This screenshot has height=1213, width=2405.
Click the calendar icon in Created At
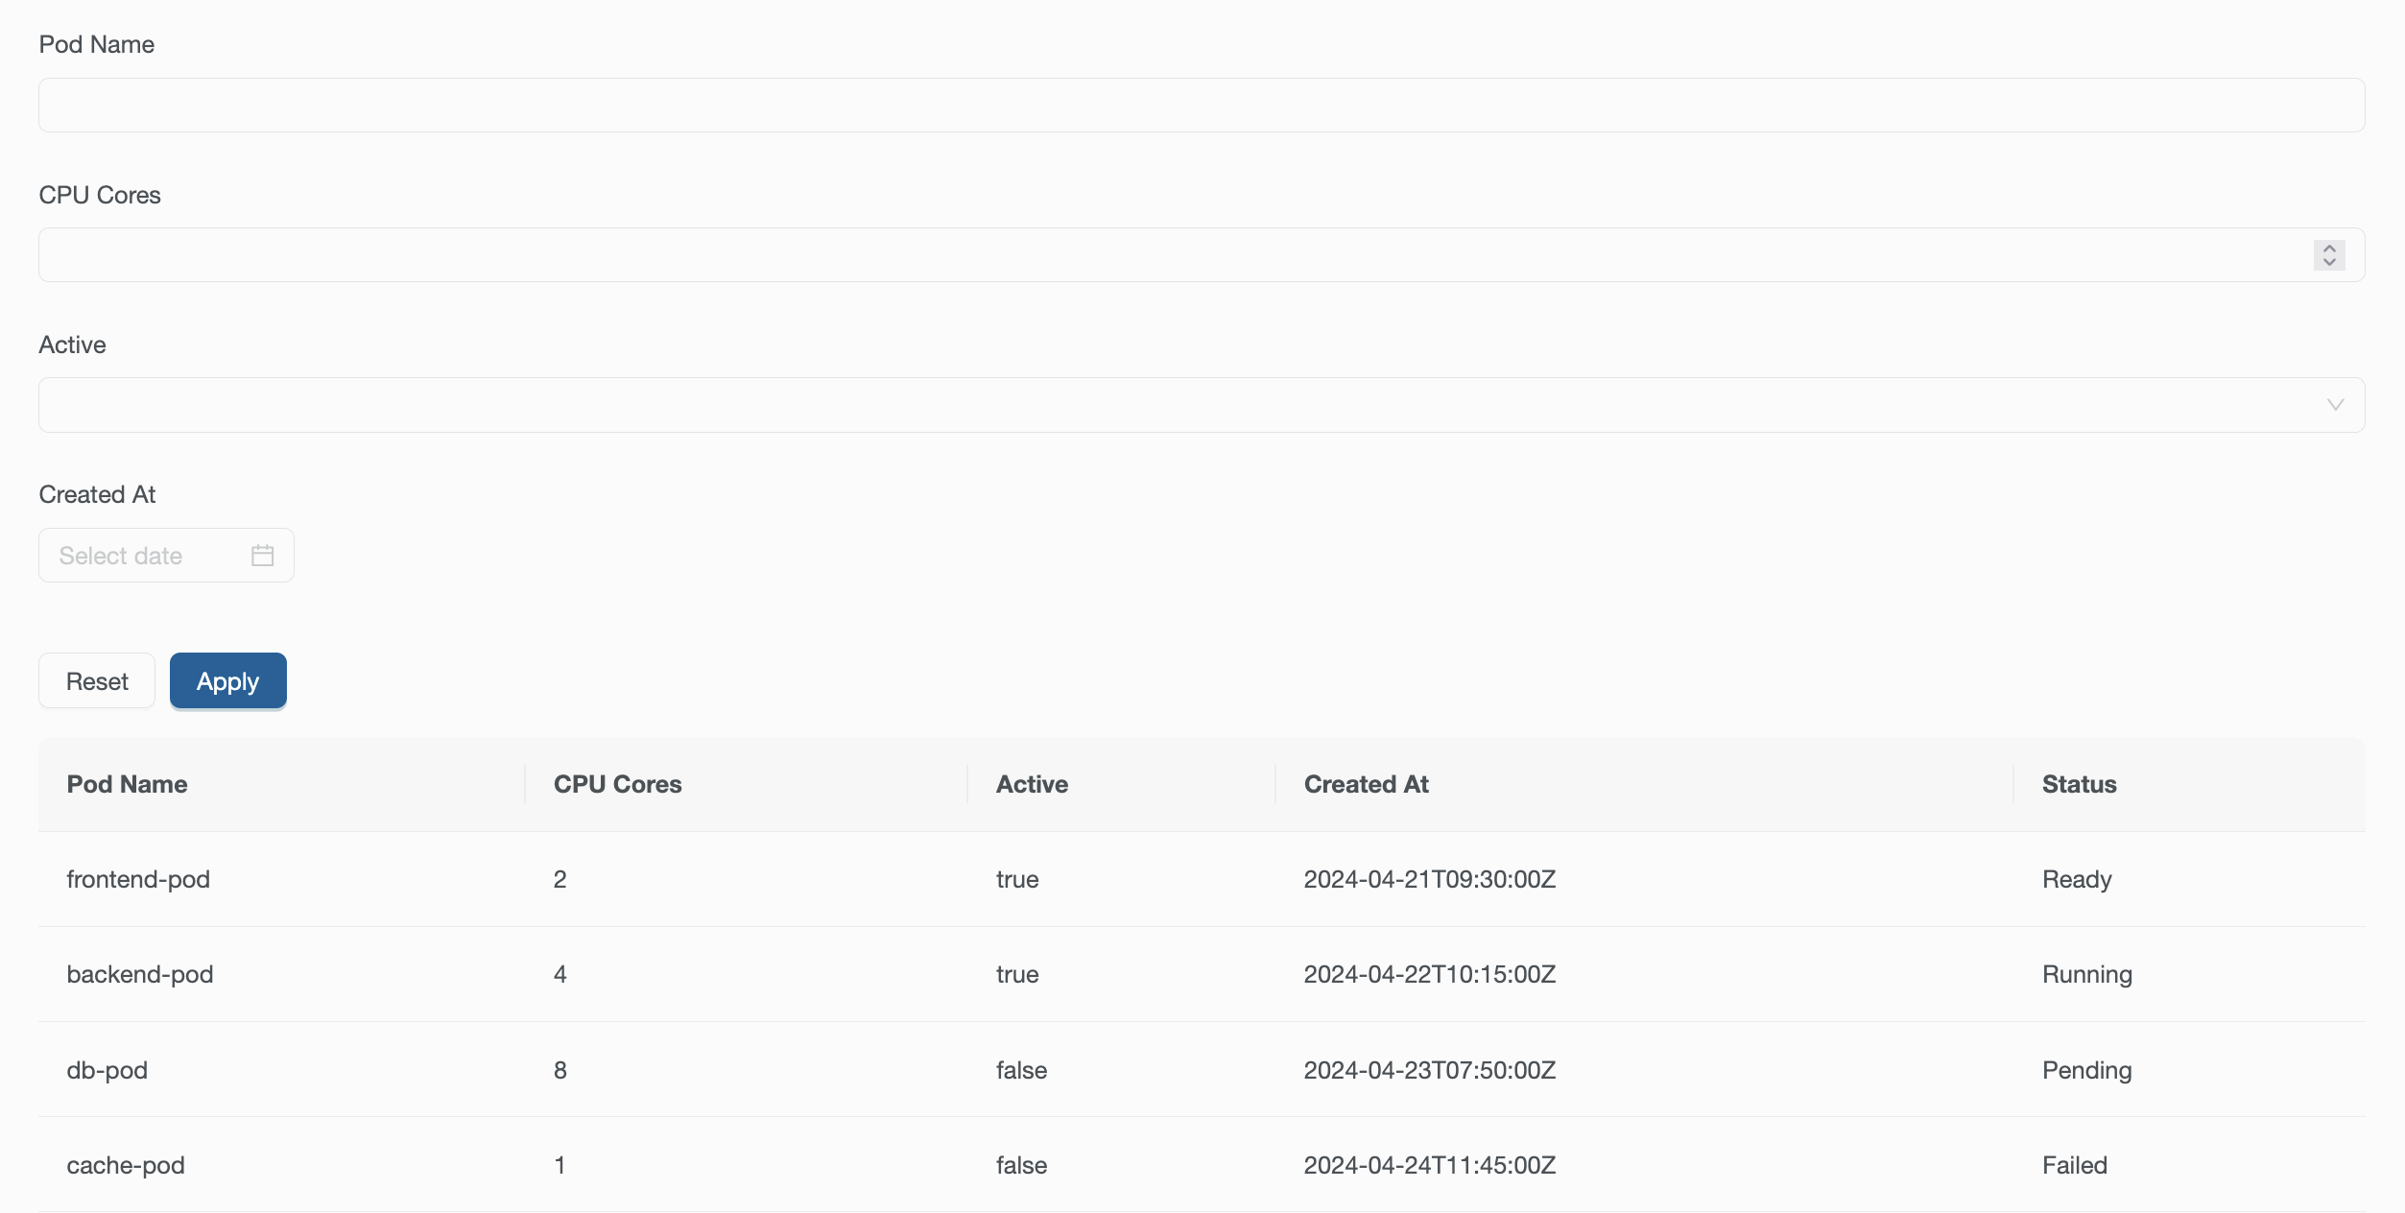pos(262,556)
